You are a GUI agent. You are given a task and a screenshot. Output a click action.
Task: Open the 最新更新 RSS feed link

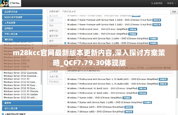click(x=157, y=3)
